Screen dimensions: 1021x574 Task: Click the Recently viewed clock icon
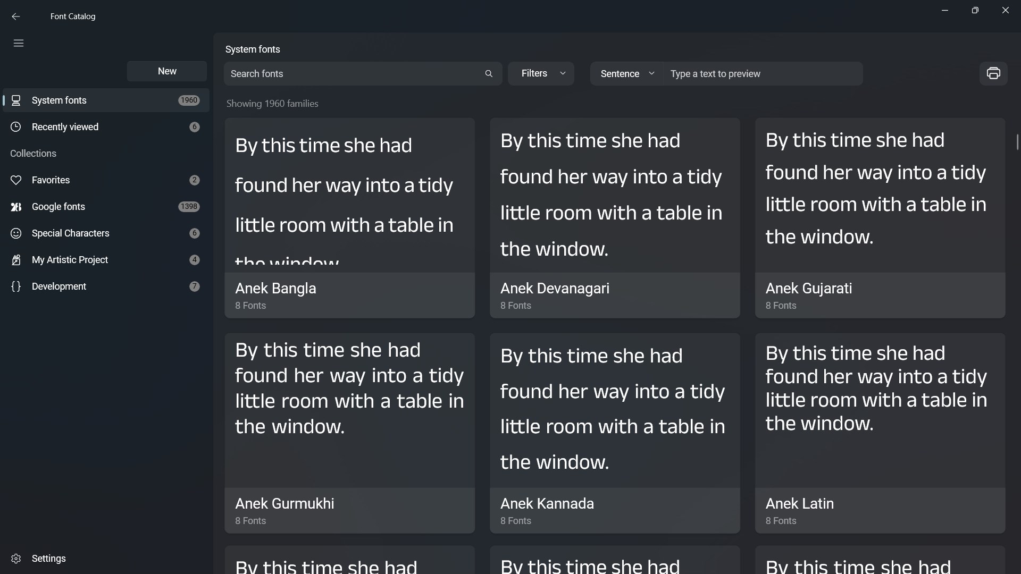tap(16, 126)
